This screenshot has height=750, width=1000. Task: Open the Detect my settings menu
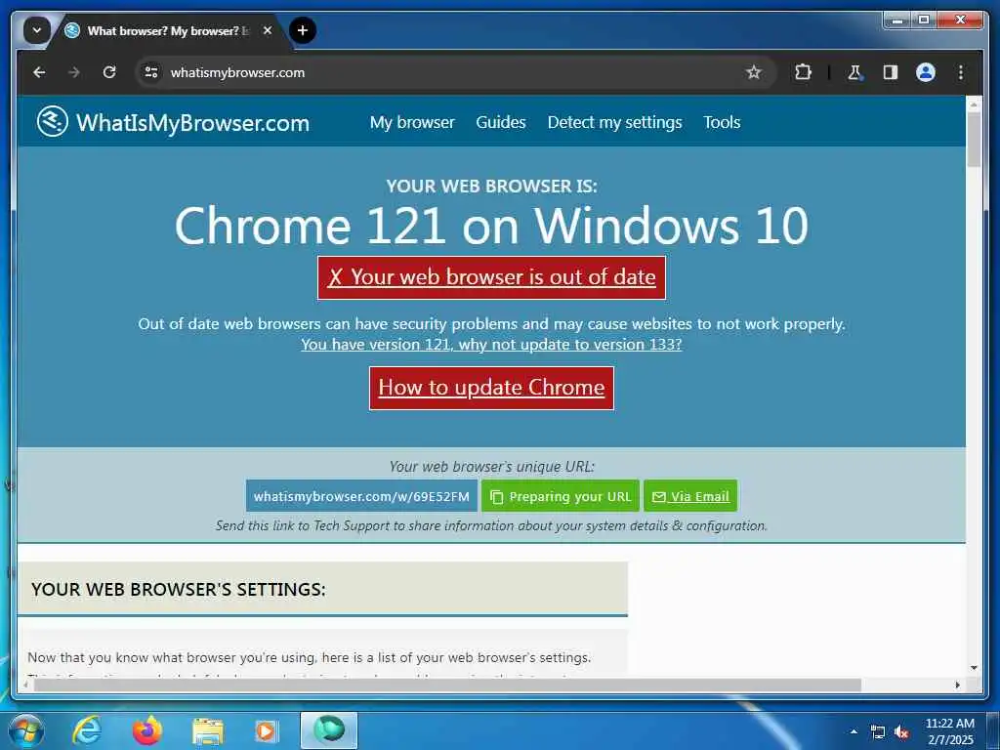coord(615,122)
